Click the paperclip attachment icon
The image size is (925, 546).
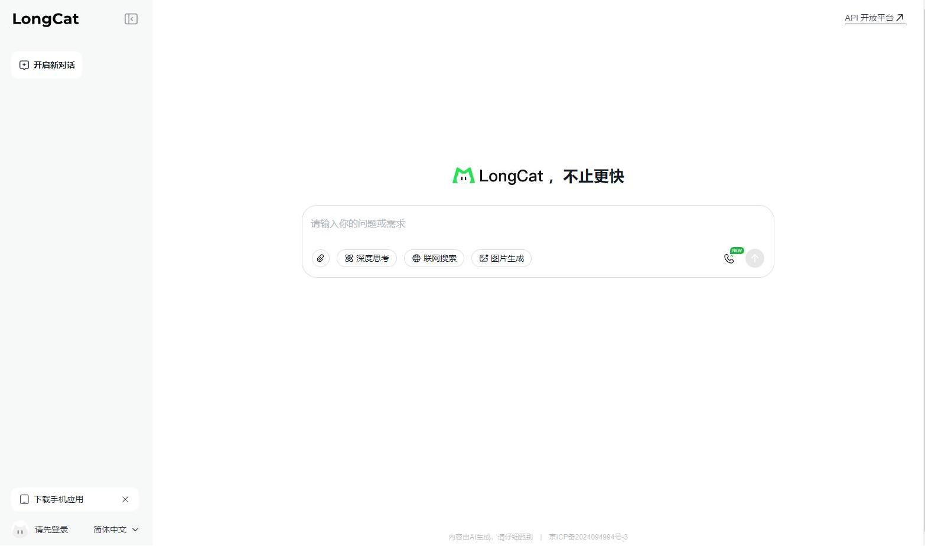click(321, 258)
